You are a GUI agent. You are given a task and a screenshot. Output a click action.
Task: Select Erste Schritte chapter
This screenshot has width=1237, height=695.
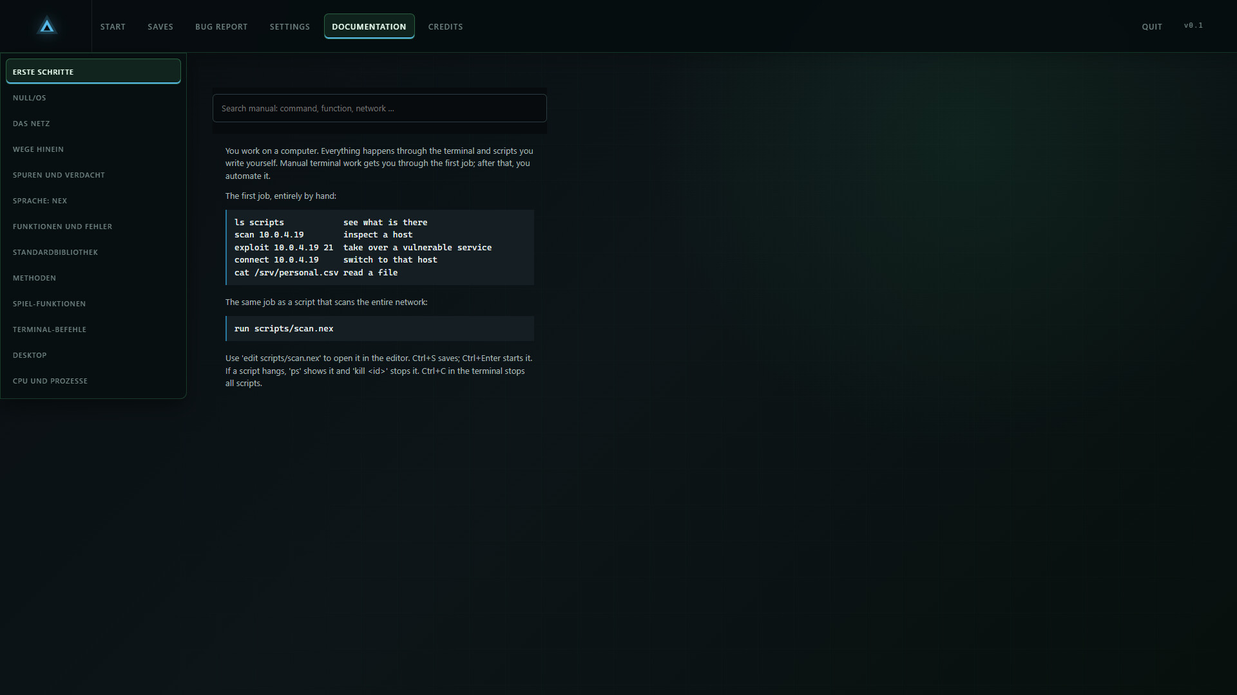tap(93, 71)
